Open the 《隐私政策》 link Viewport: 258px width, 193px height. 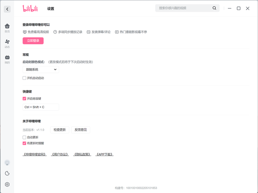82,154
